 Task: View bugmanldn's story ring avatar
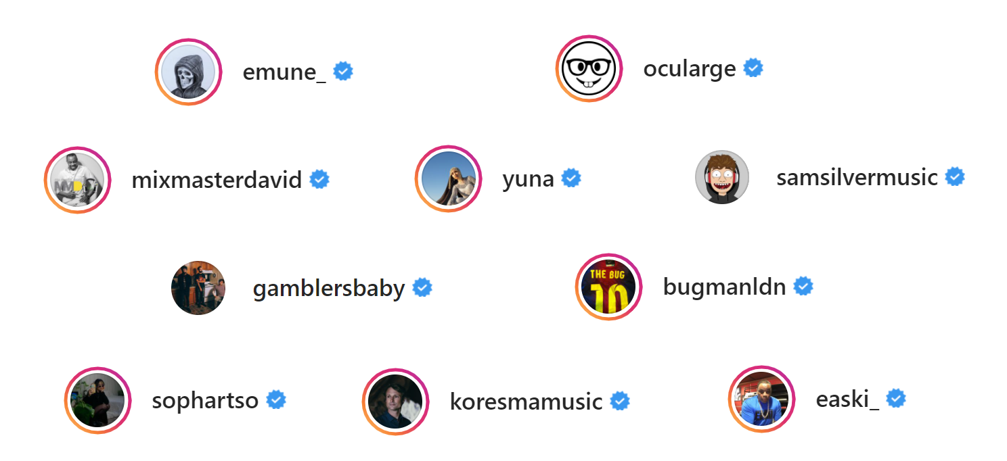click(608, 287)
